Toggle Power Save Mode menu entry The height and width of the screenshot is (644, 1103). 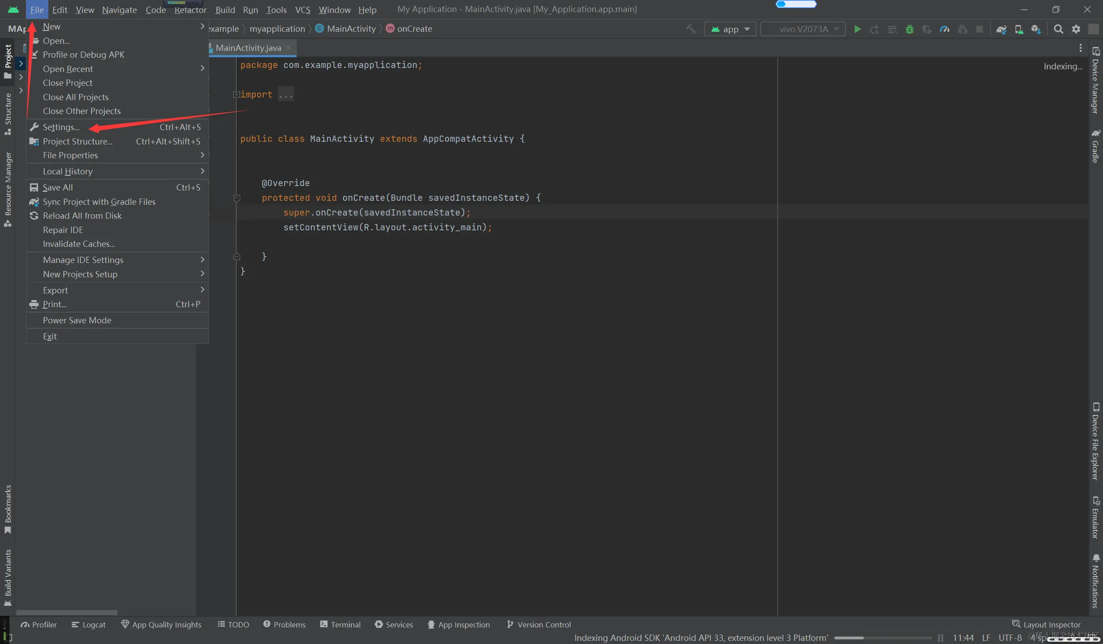point(117,320)
